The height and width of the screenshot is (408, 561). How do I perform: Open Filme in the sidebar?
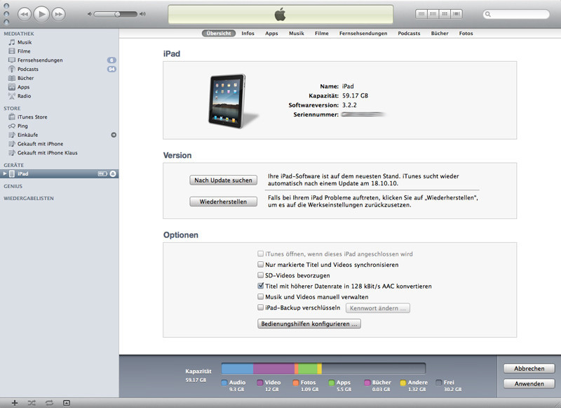[60, 51]
